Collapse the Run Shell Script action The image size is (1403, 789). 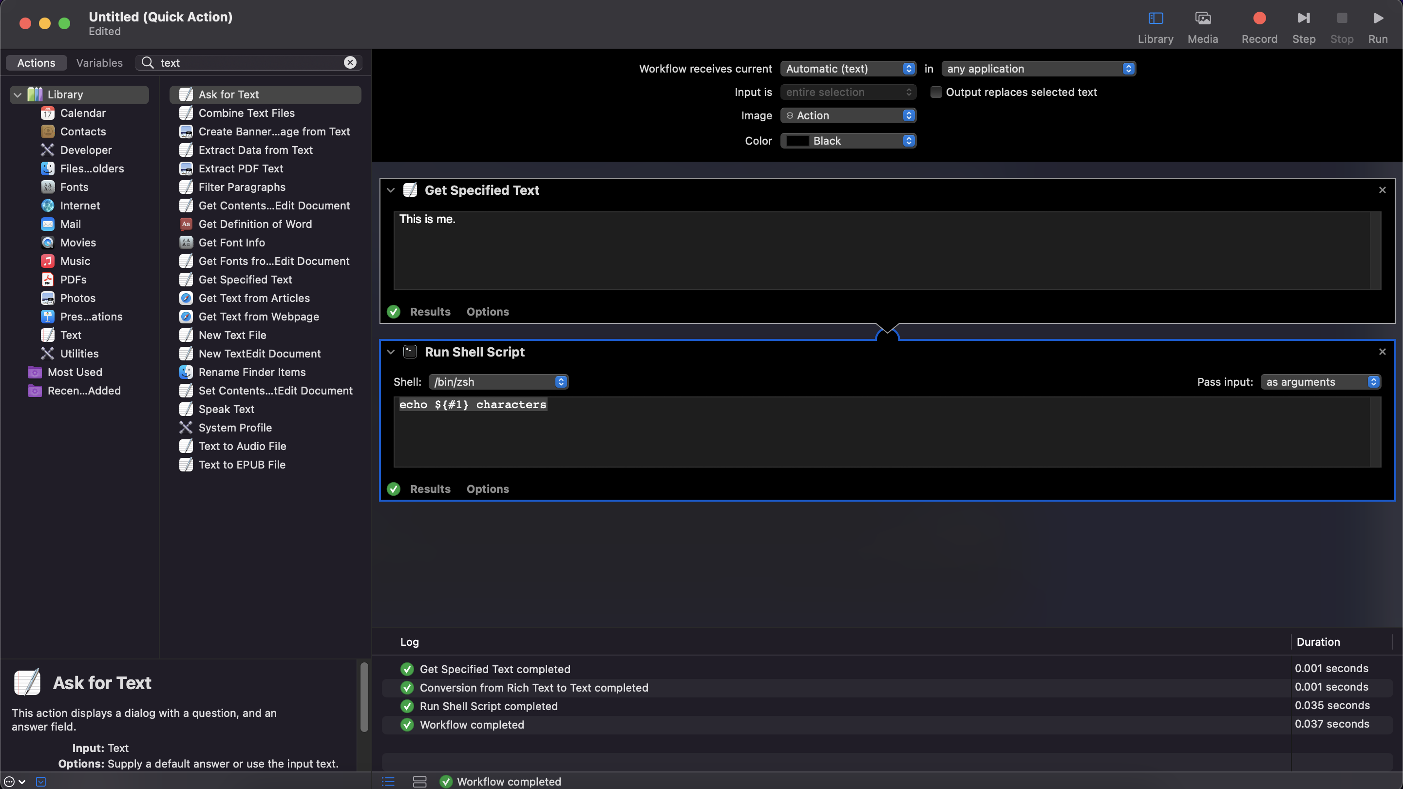pyautogui.click(x=391, y=352)
